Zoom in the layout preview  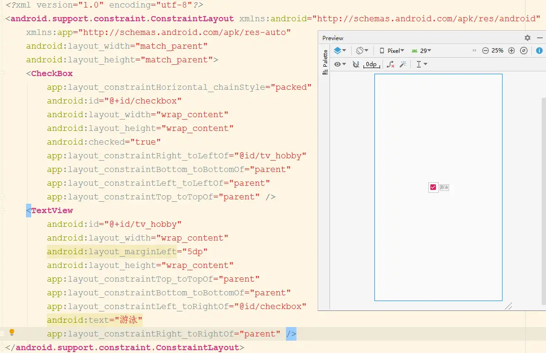[x=511, y=51]
